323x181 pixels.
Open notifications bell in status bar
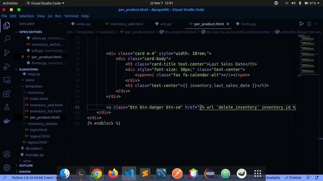317,177
